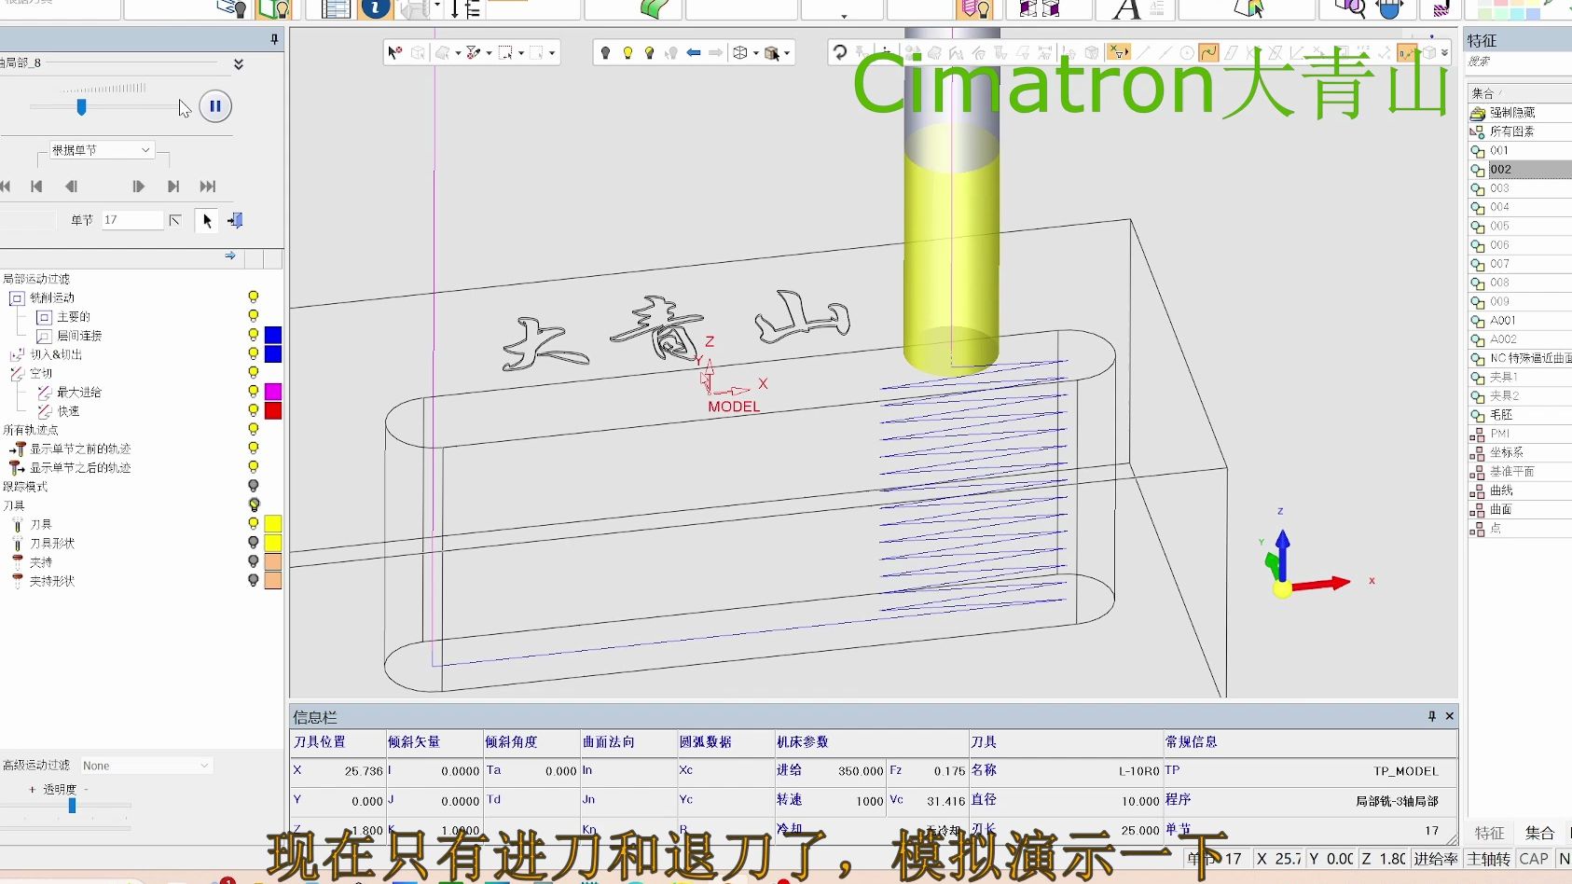The height and width of the screenshot is (884, 1572).
Task: Click the arrow pick tool beside block field
Action: 207,220
